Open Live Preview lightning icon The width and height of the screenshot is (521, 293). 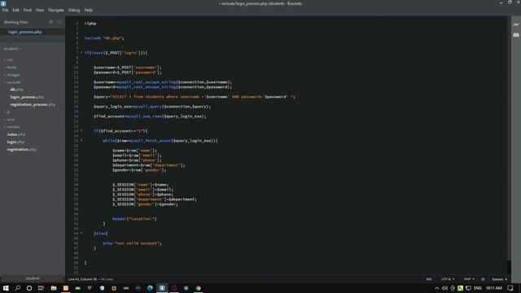click(x=515, y=24)
